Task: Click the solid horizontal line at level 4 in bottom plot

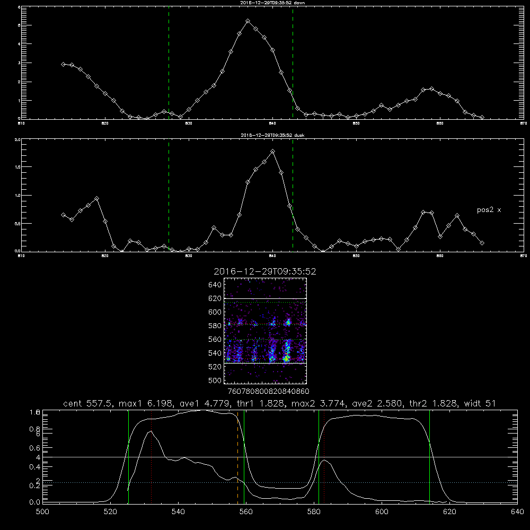Action: [280, 457]
